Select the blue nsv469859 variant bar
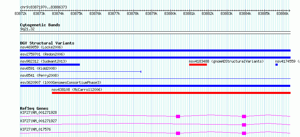The height and width of the screenshot is (137, 300). click(155, 50)
